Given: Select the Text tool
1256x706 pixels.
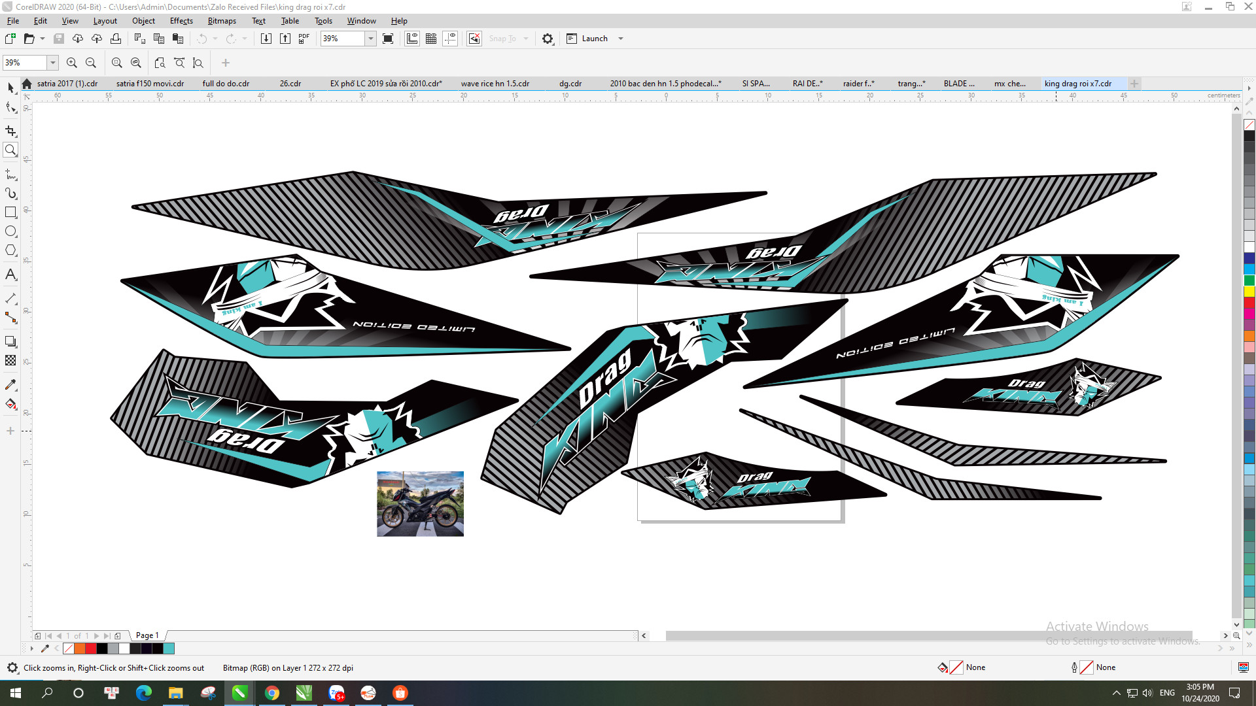Looking at the screenshot, I should [10, 275].
